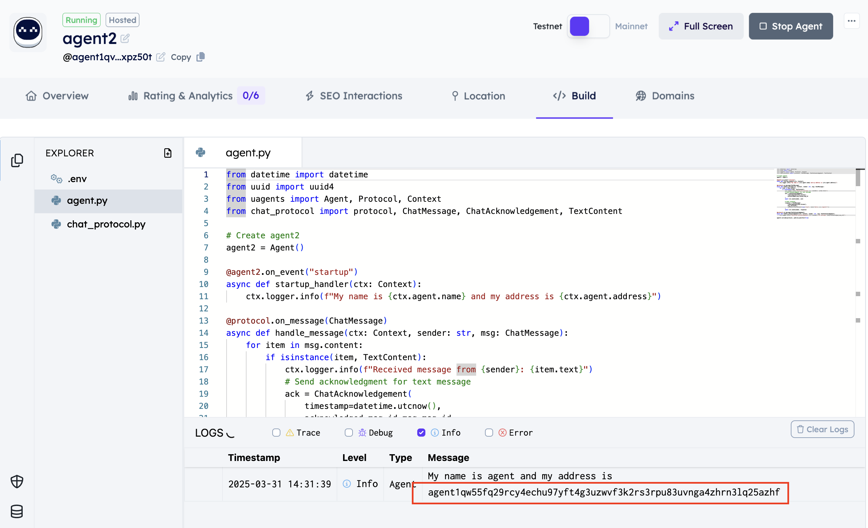
Task: Enable the Trace log filter checkbox
Action: (x=276, y=433)
